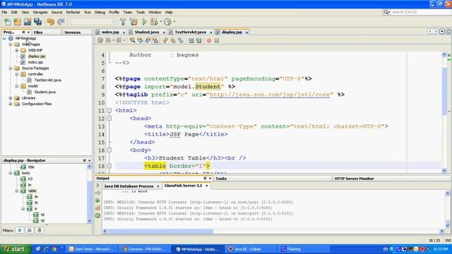Image resolution: width=452 pixels, height=254 pixels.
Task: Start macro recording with the red circle icon
Action: (x=209, y=40)
